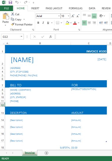The height and width of the screenshot is (161, 112).
Task: Expand the Name Box dropdown arrow
Action: pyautogui.click(x=21, y=37)
